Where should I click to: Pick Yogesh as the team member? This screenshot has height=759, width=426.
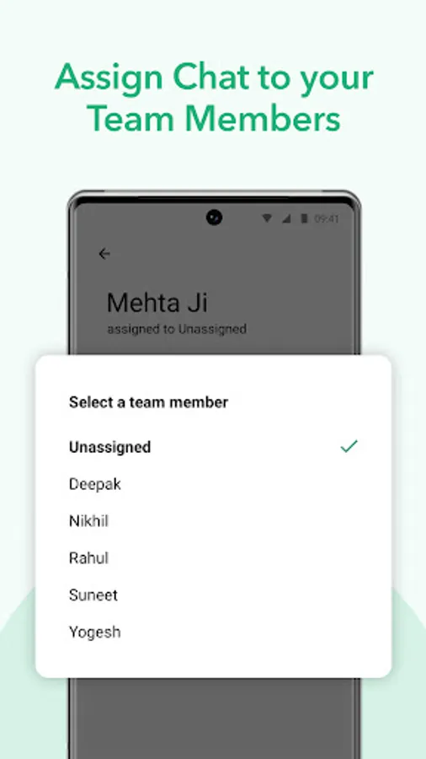[x=214, y=632]
